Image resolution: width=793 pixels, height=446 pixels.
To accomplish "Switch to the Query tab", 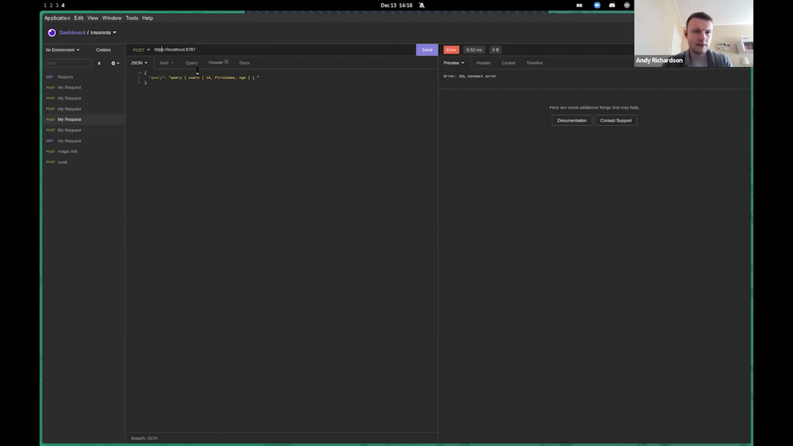I will (x=192, y=63).
